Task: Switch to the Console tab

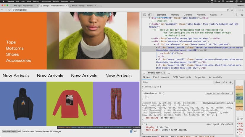Action: click(188, 15)
